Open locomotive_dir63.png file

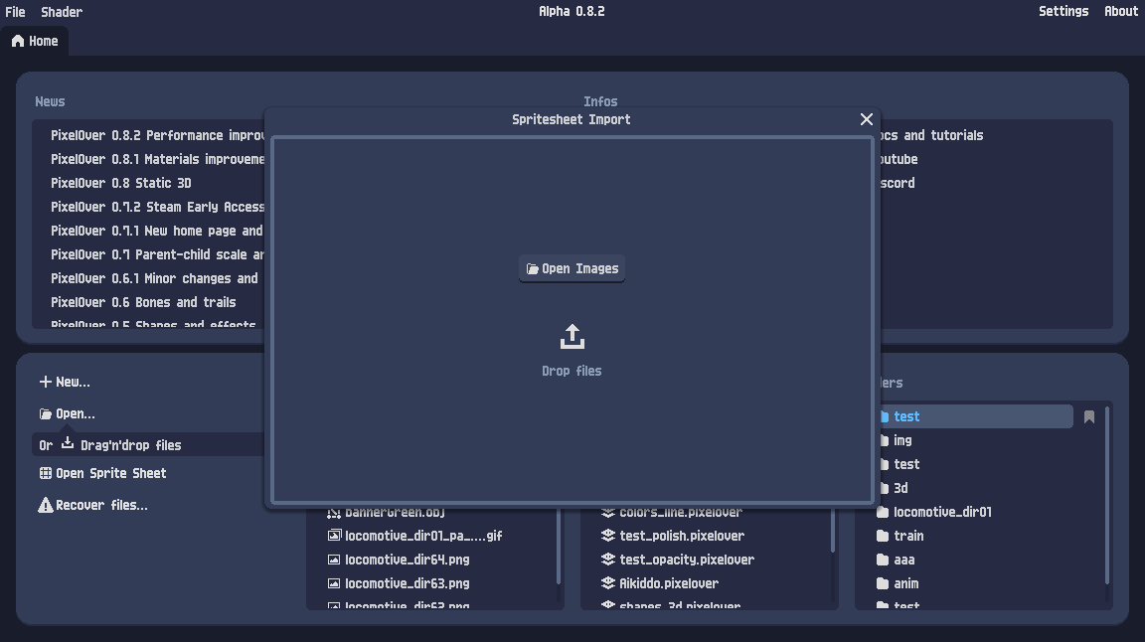(x=407, y=583)
